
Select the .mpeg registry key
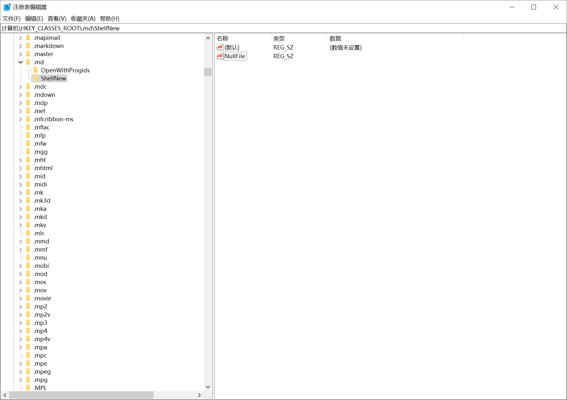point(42,371)
